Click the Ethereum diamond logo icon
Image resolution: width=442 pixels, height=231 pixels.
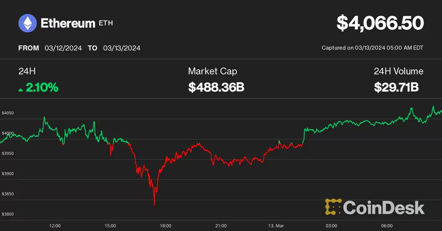[x=28, y=23]
